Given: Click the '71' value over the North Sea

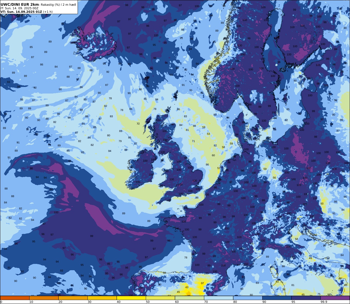Looking at the screenshot, I should coord(193,141).
